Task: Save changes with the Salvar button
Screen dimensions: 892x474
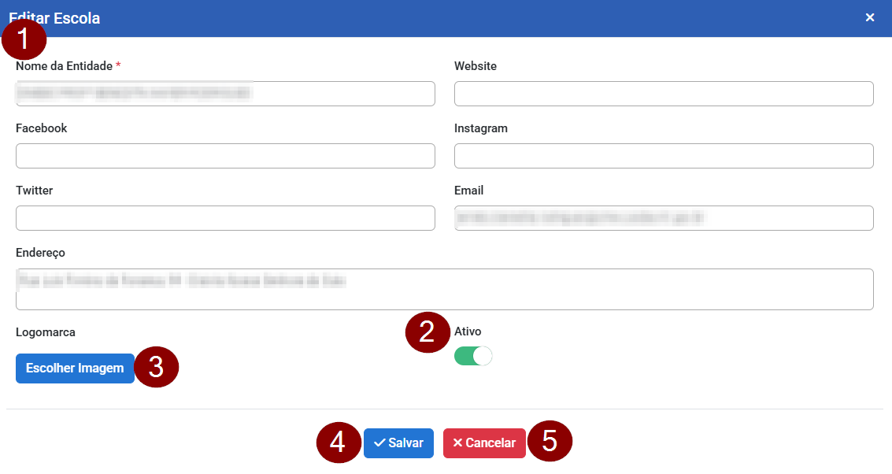Action: (x=398, y=443)
